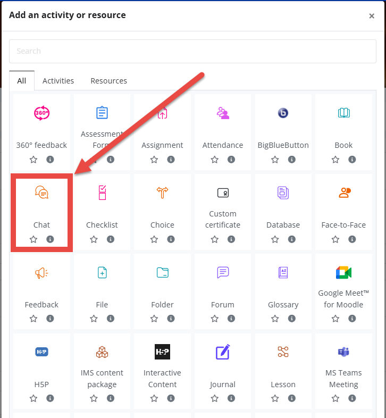
Task: Close the Add an activity dialog
Action: (372, 16)
